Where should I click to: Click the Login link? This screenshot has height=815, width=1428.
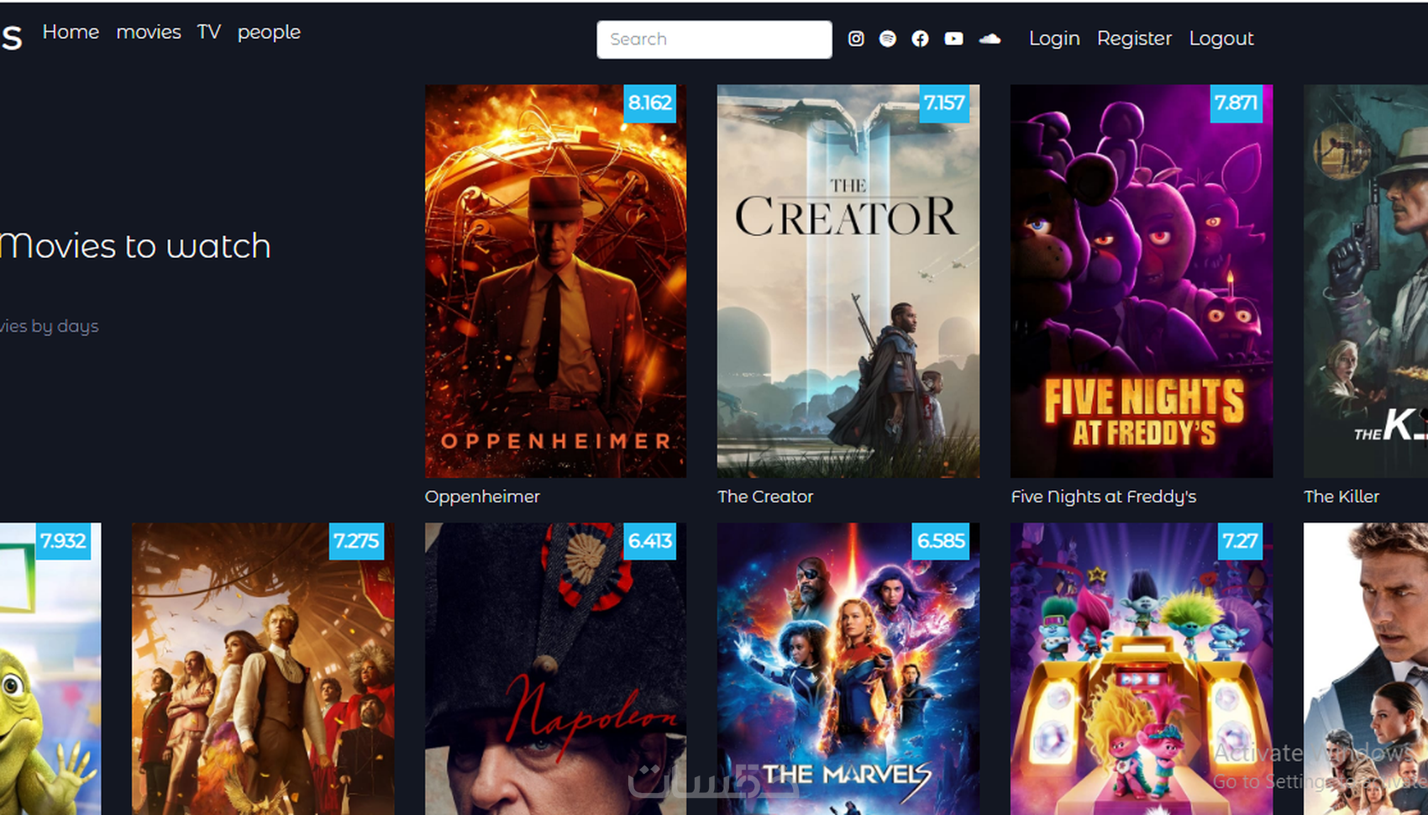1054,39
